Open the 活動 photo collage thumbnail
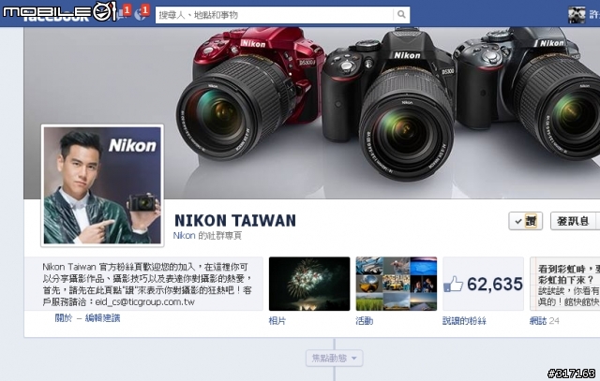This screenshot has width=600, height=381. coord(396,284)
